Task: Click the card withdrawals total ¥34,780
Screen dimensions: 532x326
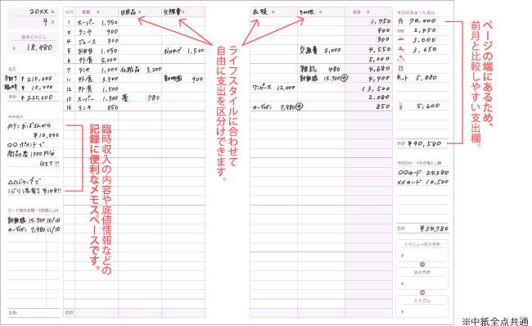Action: tap(435, 229)
